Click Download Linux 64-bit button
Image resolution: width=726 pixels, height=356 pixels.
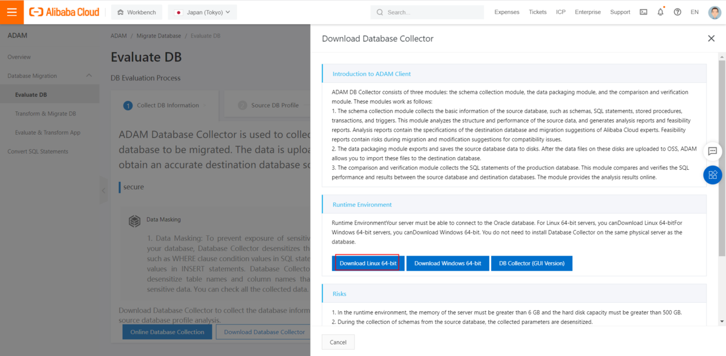[368, 264]
